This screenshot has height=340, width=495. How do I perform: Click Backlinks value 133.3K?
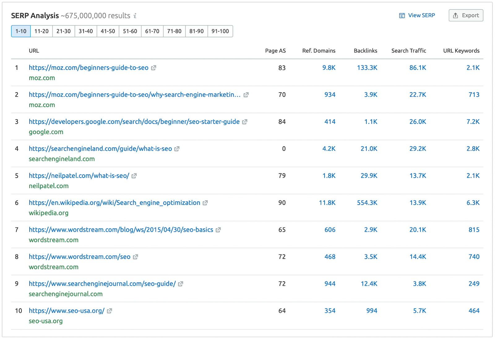(367, 68)
